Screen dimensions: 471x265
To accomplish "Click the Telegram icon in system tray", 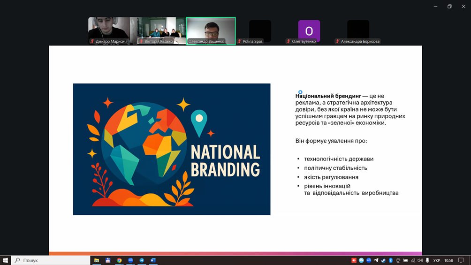I will coord(376,260).
